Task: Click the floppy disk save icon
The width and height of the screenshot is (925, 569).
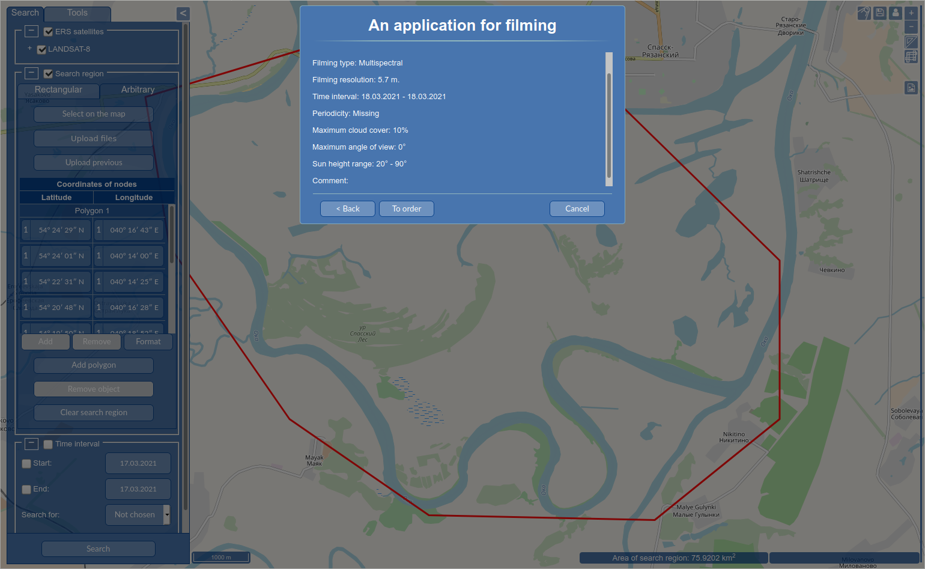Action: (x=880, y=13)
